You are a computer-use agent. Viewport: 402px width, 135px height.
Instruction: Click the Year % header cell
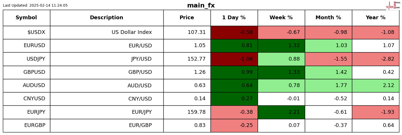pyautogui.click(x=375, y=18)
